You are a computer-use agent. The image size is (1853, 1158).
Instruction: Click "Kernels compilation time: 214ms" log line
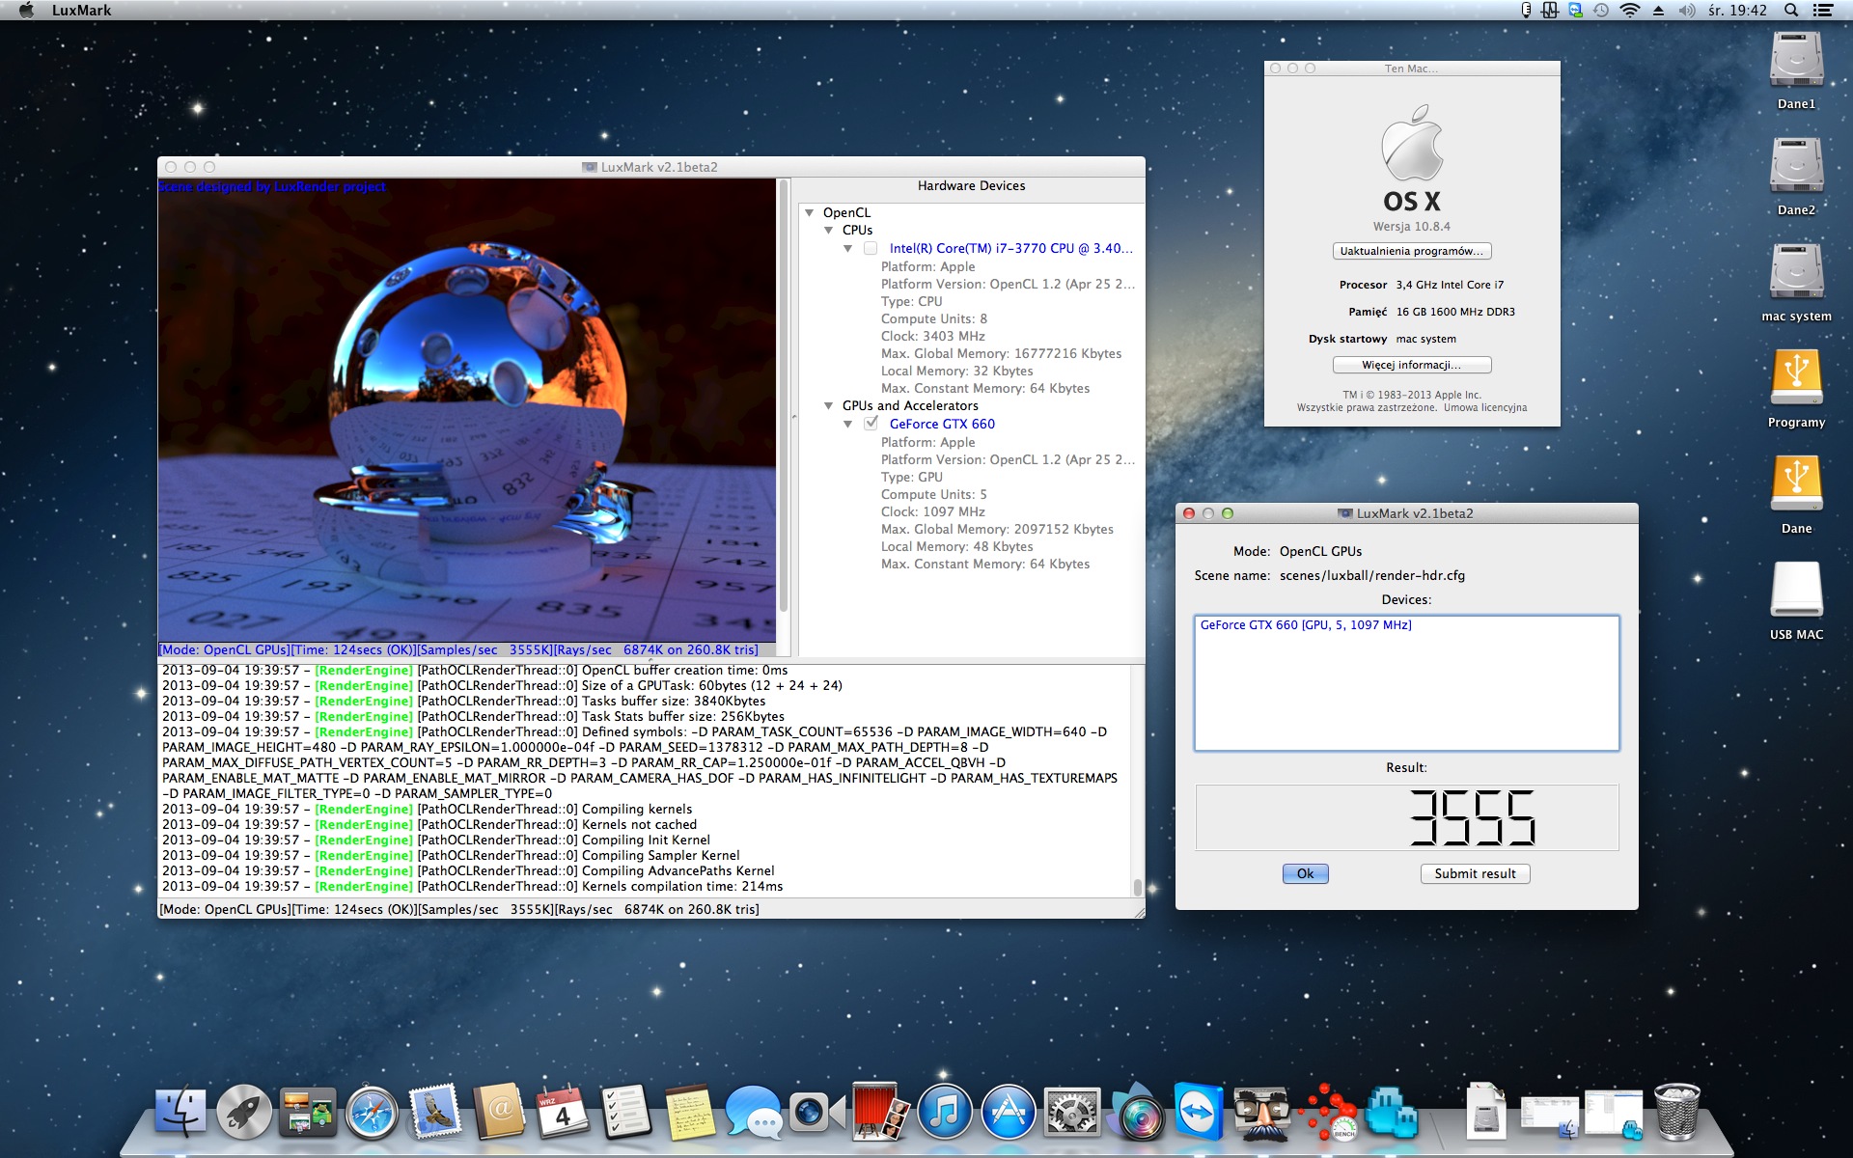click(682, 886)
